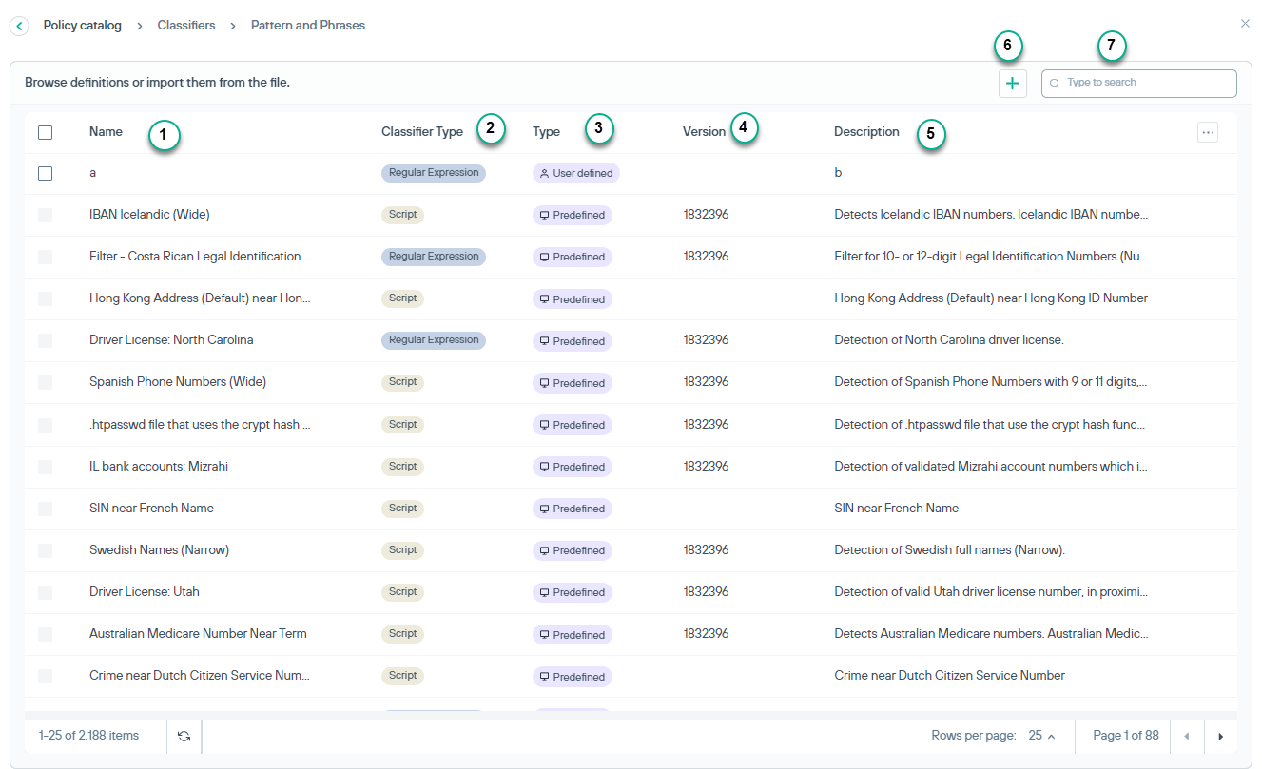Open the three-dot column options menu
This screenshot has width=1262, height=769.
(x=1207, y=133)
